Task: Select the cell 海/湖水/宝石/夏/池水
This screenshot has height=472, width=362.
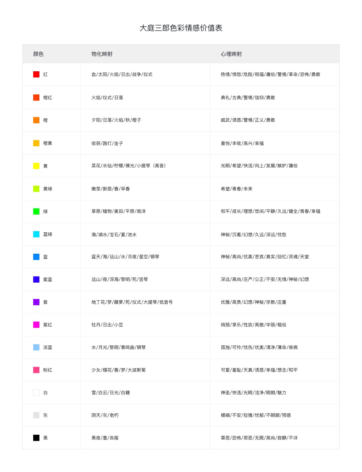Action: click(x=145, y=234)
